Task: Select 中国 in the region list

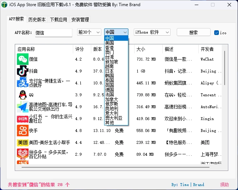Action: coord(116,38)
